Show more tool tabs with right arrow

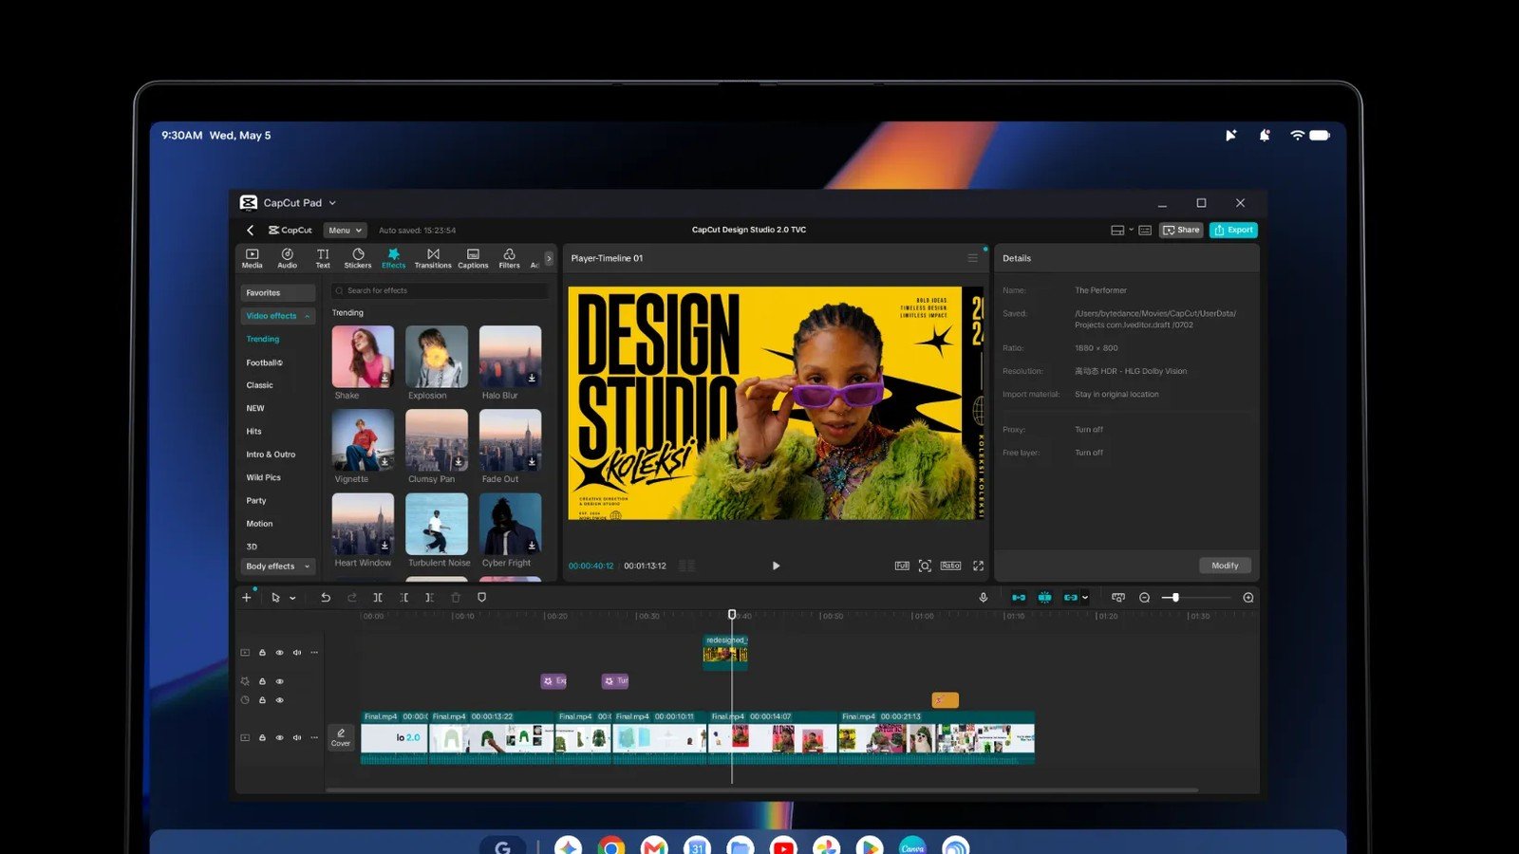[548, 258]
